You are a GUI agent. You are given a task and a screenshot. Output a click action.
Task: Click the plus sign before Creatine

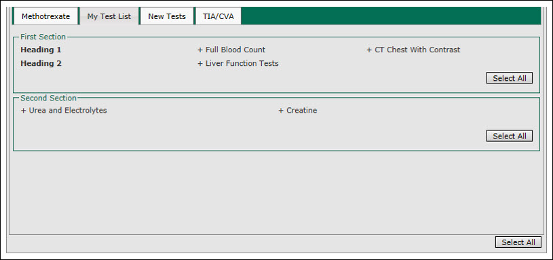click(x=281, y=111)
